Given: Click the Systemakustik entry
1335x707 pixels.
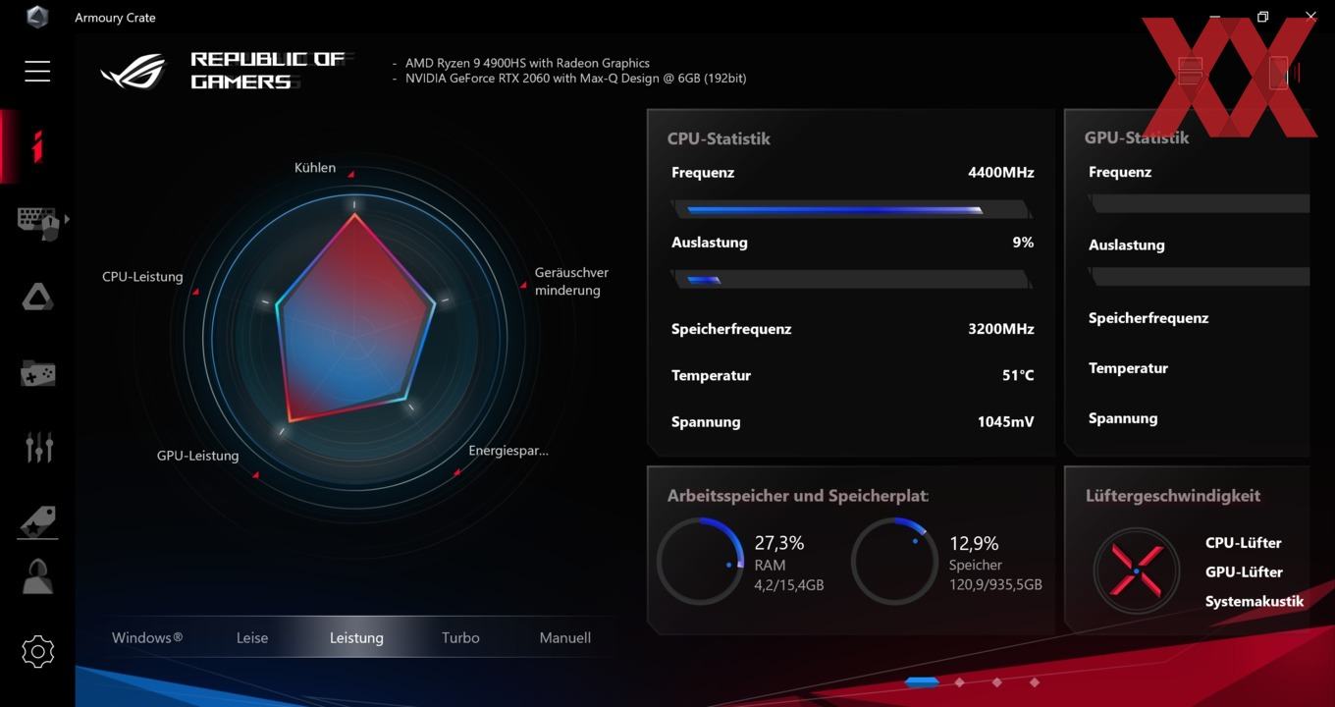Looking at the screenshot, I should [1255, 602].
